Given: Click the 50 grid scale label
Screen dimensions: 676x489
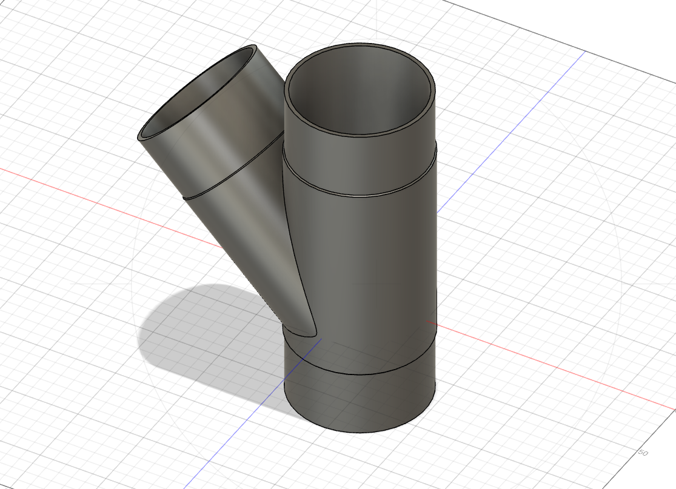Looking at the screenshot, I should tap(643, 453).
